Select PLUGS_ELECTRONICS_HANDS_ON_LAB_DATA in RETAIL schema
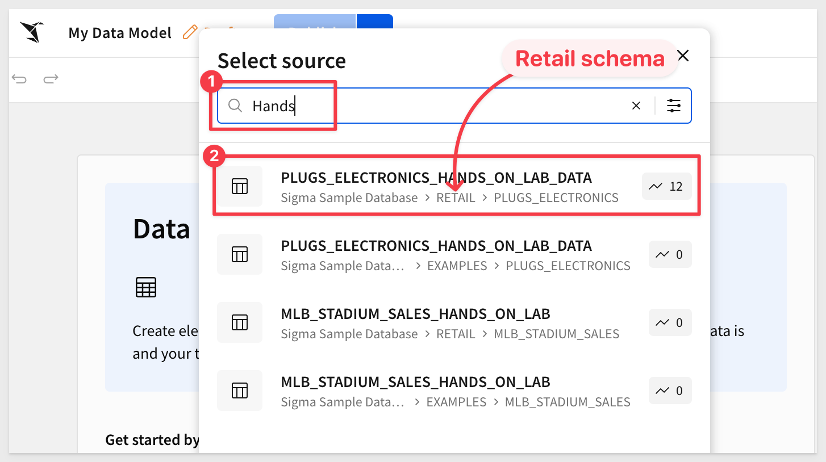This screenshot has height=462, width=826. [454, 186]
